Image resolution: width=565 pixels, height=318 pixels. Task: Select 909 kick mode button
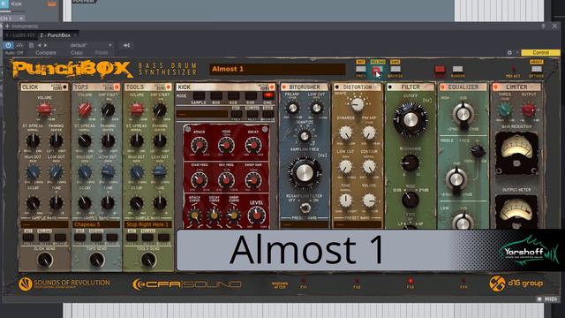(x=215, y=95)
